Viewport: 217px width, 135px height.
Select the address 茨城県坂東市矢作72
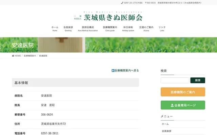point(54,124)
